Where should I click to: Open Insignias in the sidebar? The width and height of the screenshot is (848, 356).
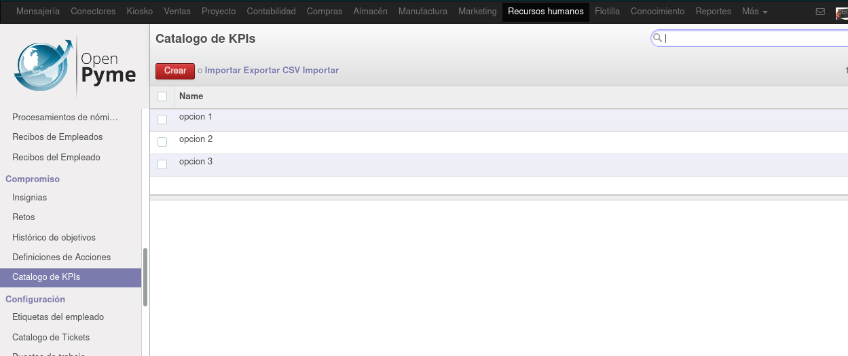(30, 198)
